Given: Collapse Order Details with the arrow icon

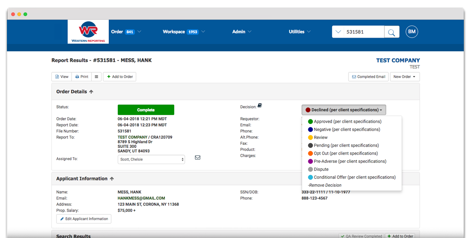Looking at the screenshot, I should click(x=91, y=92).
